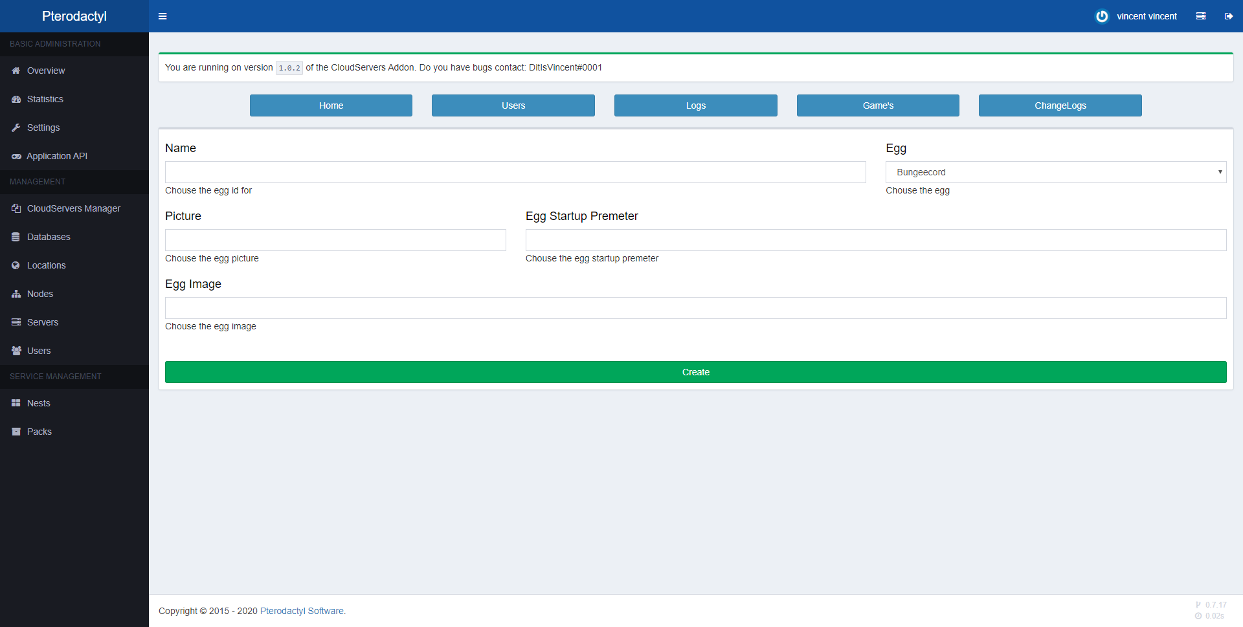Toggle the sidebar with the hamburger icon
The image size is (1243, 627).
coord(162,16)
